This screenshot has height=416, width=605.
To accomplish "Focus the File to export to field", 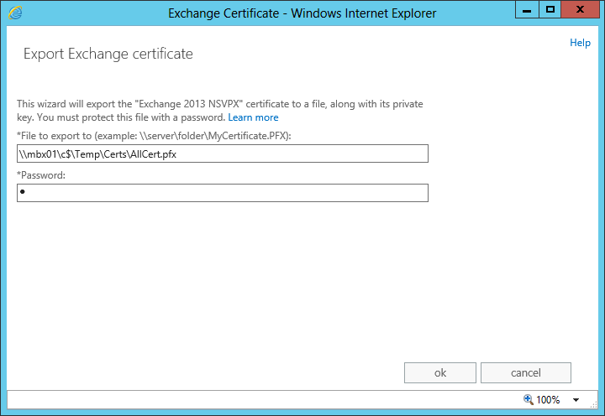I will point(223,153).
